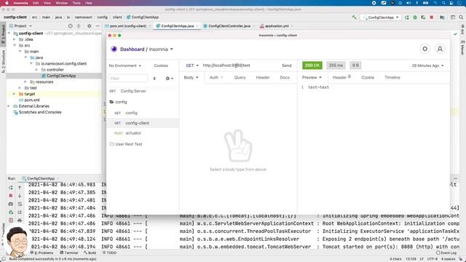The height and width of the screenshot is (262, 466).
Task: Open the No Environment dropdown
Action: (125, 65)
